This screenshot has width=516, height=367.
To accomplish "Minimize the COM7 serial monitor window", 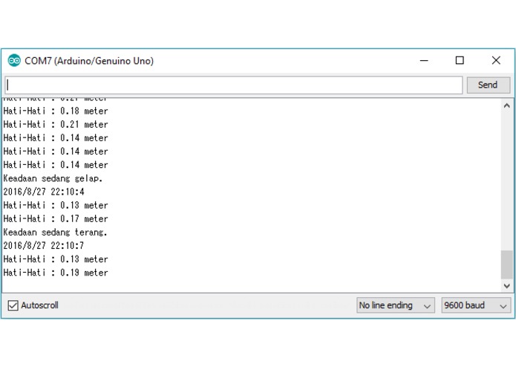I will point(424,61).
